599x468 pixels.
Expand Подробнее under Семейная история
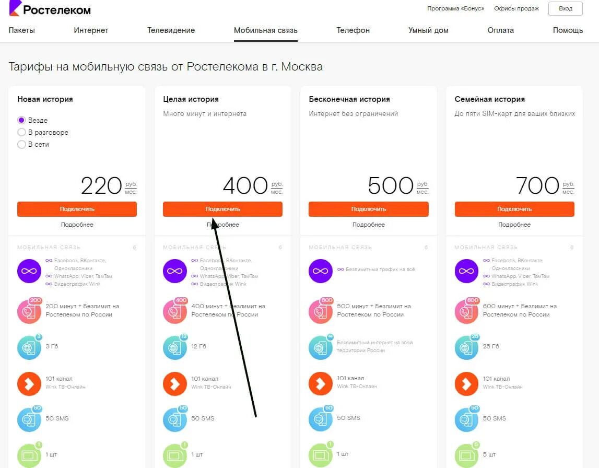[x=514, y=225]
